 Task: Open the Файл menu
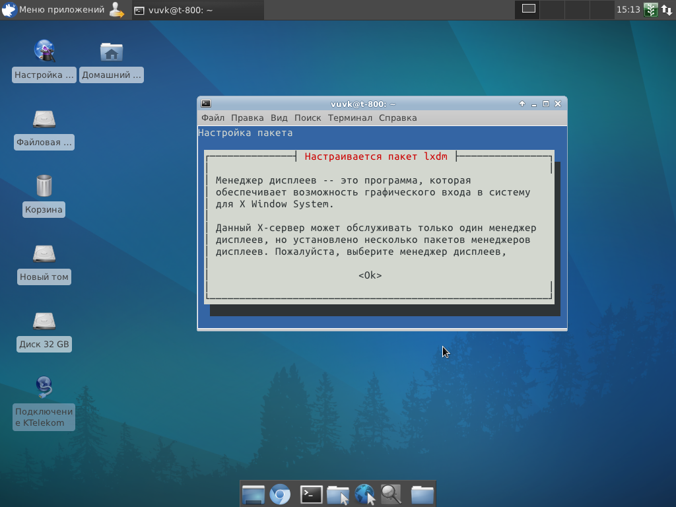click(x=213, y=118)
